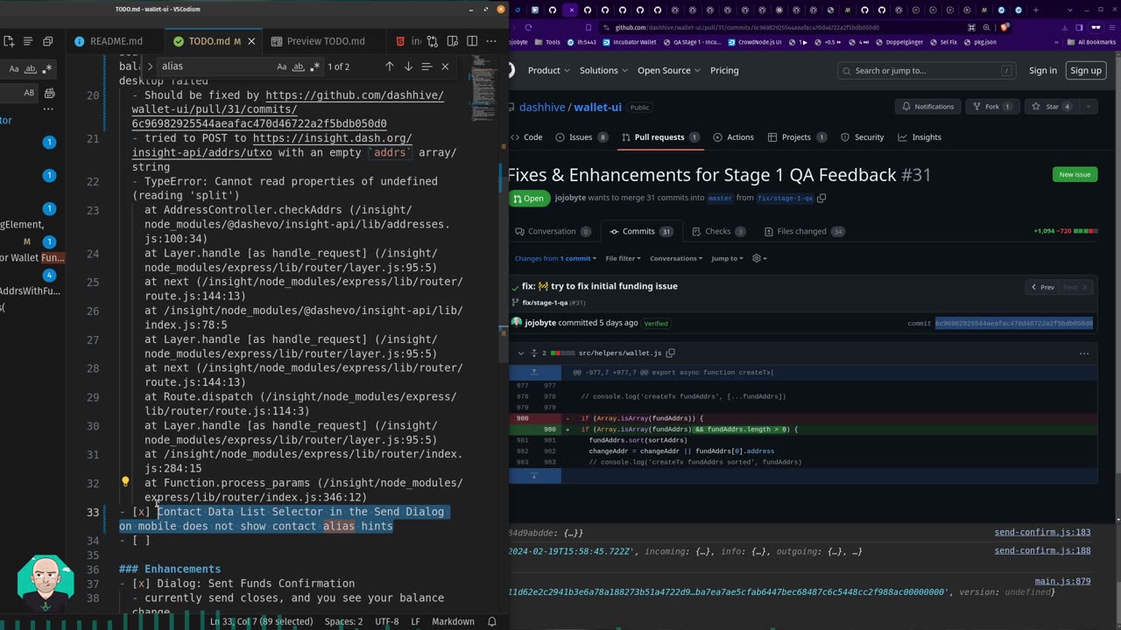The width and height of the screenshot is (1121, 630).
Task: Click the lightbulb code action on line 32
Action: tap(125, 482)
